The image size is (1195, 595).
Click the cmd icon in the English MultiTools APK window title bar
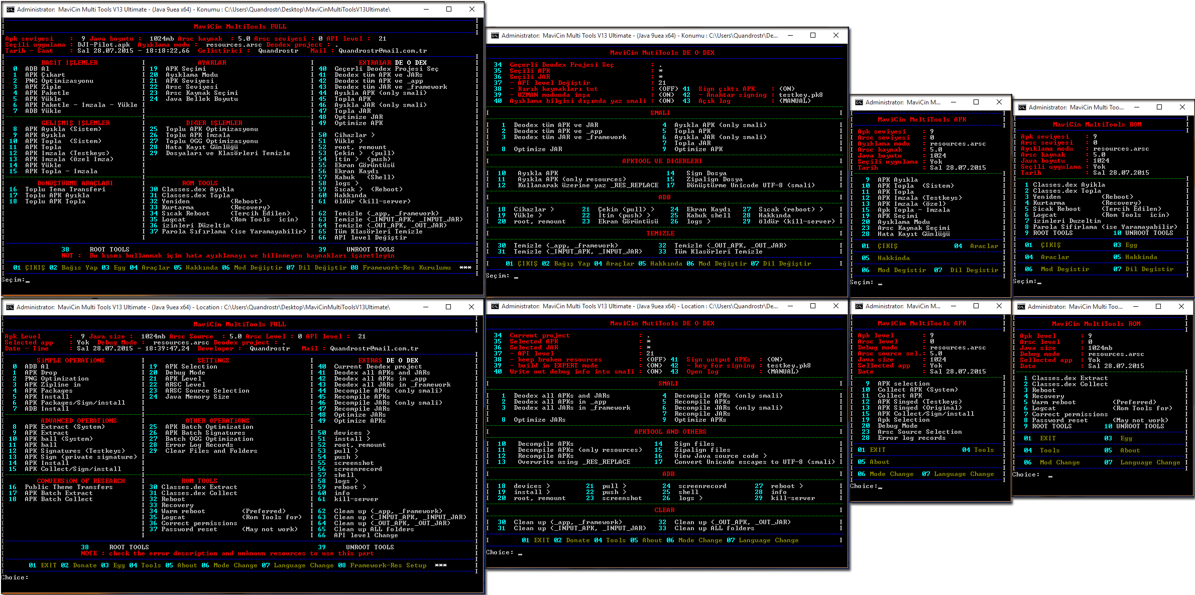click(859, 306)
